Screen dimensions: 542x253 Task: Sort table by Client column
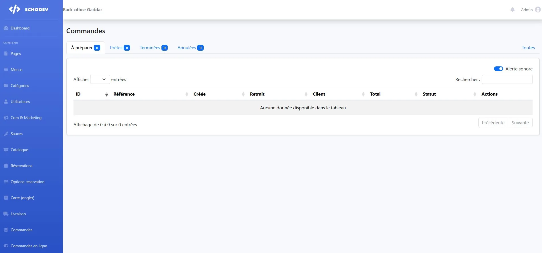coord(339,94)
